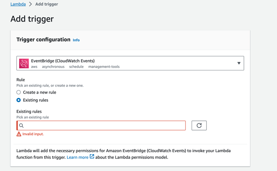
Task: Click the asynchronous tag text
Action: [x=53, y=67]
